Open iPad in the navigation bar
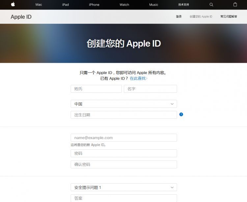 point(66,5)
